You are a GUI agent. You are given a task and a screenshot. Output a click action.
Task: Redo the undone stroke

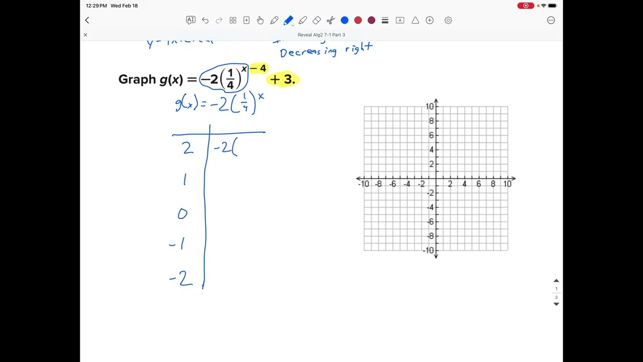(219, 20)
